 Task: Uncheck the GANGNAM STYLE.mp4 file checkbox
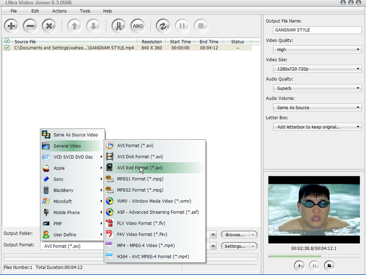[x=7, y=48]
